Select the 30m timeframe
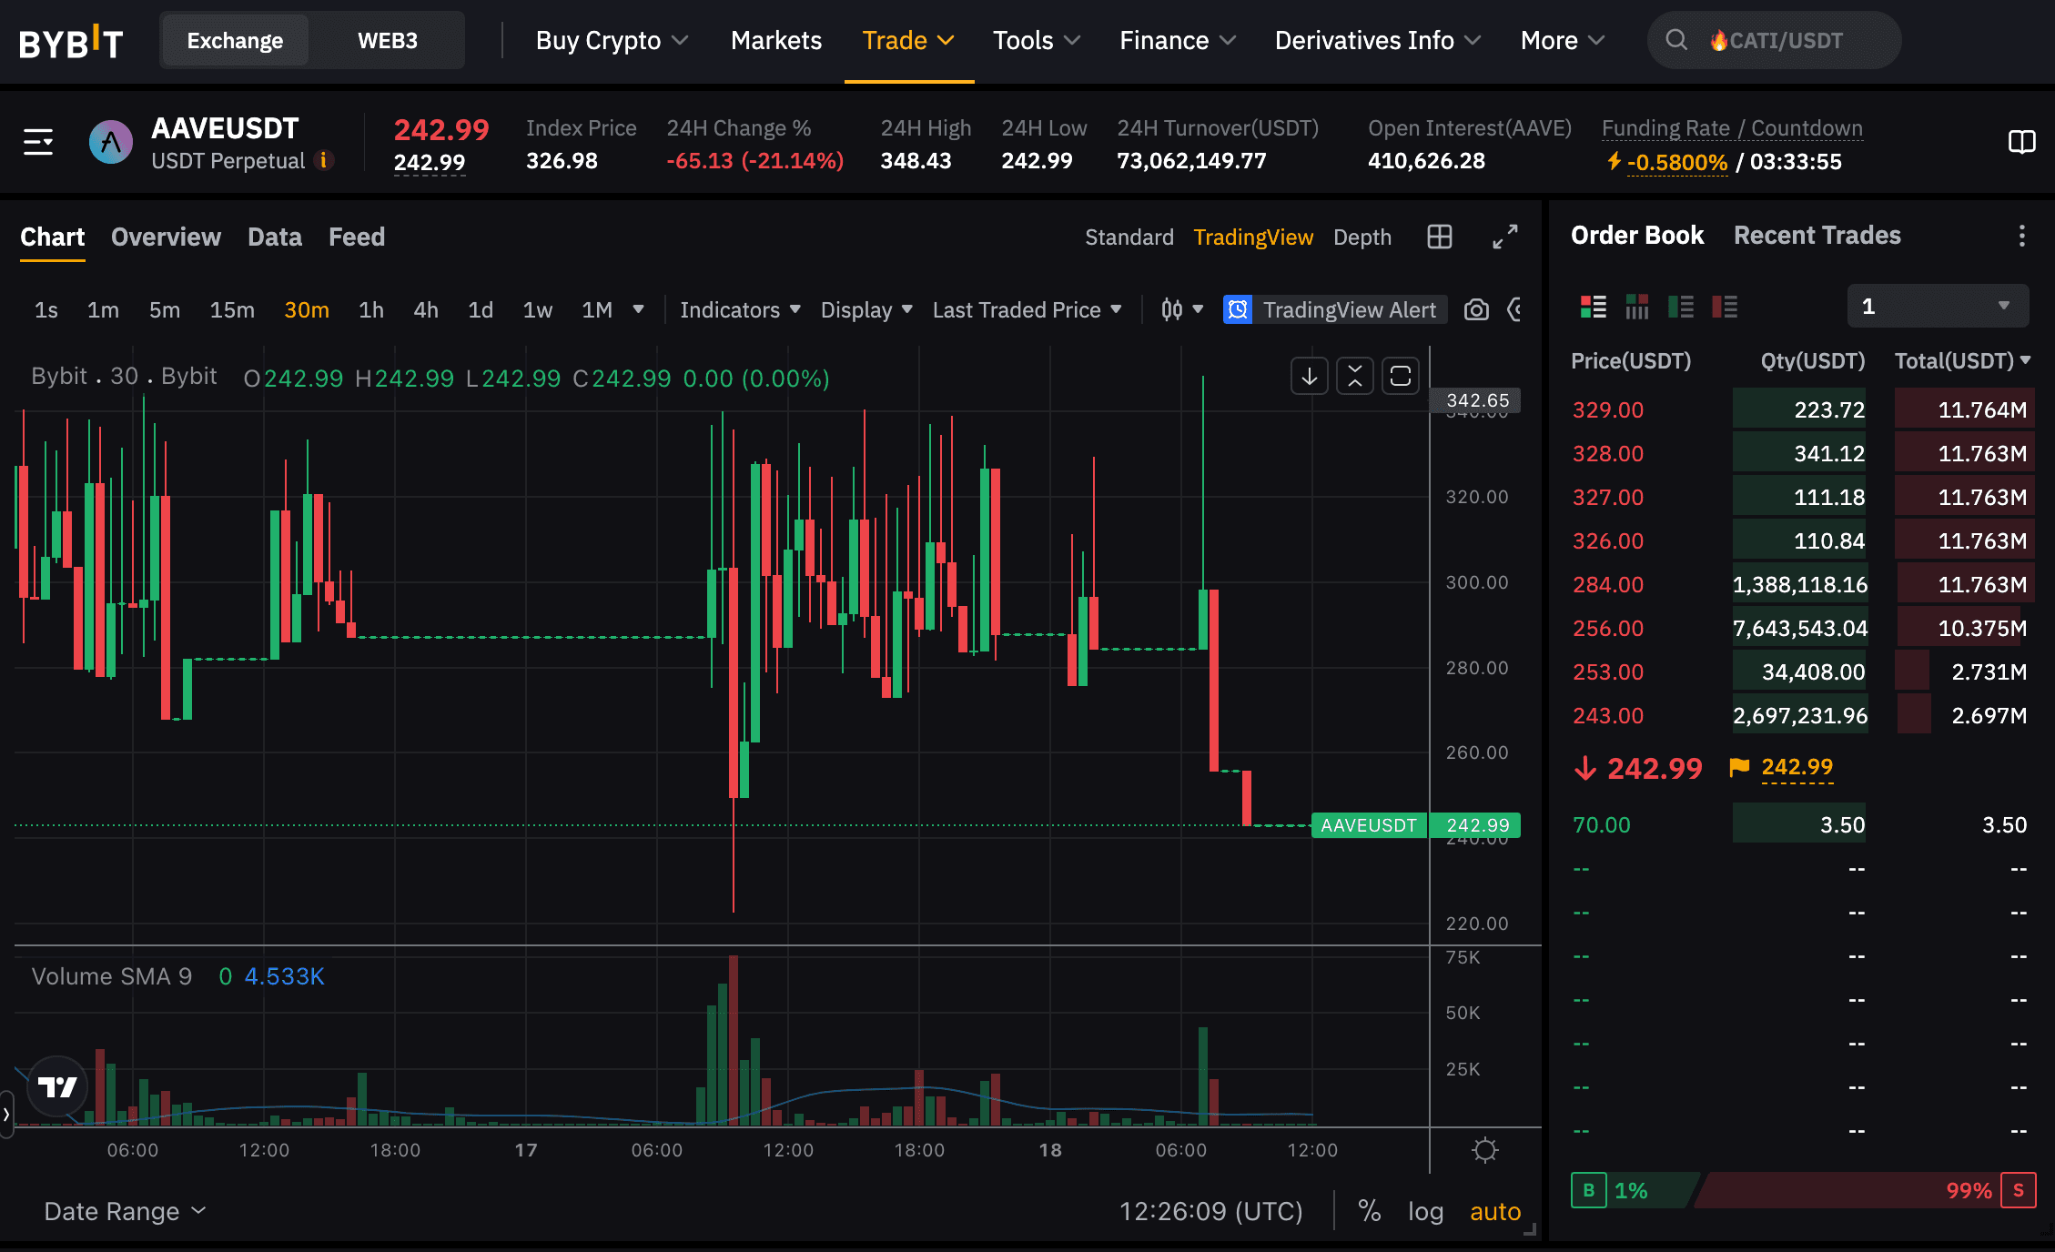The height and width of the screenshot is (1252, 2055). [x=307, y=309]
